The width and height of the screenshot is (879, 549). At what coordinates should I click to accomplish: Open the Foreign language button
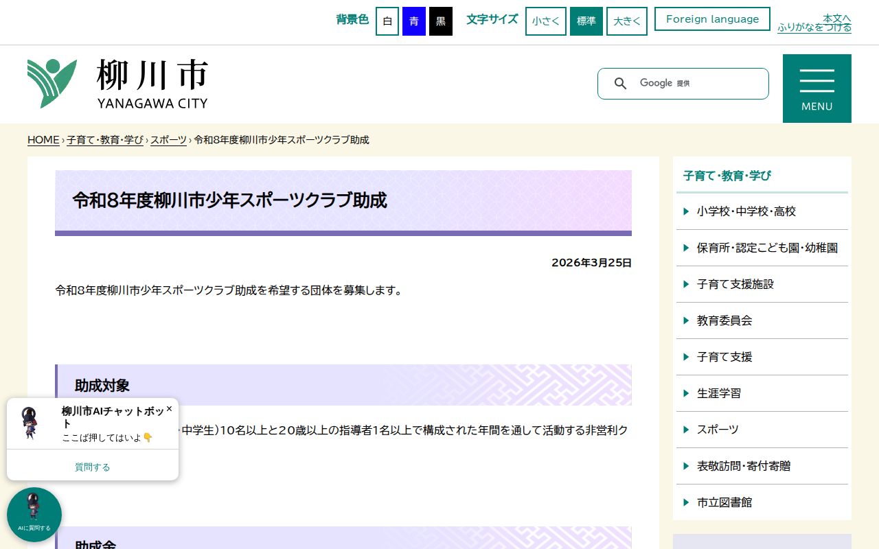(x=712, y=19)
